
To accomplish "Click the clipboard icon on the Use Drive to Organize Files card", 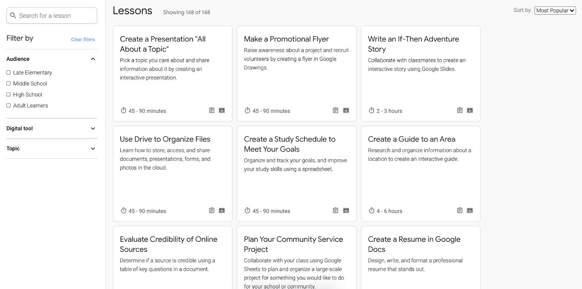I will 212,210.
